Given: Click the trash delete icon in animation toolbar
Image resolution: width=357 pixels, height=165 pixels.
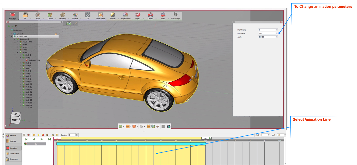Looking at the screenshot, I should pyautogui.click(x=47, y=135).
